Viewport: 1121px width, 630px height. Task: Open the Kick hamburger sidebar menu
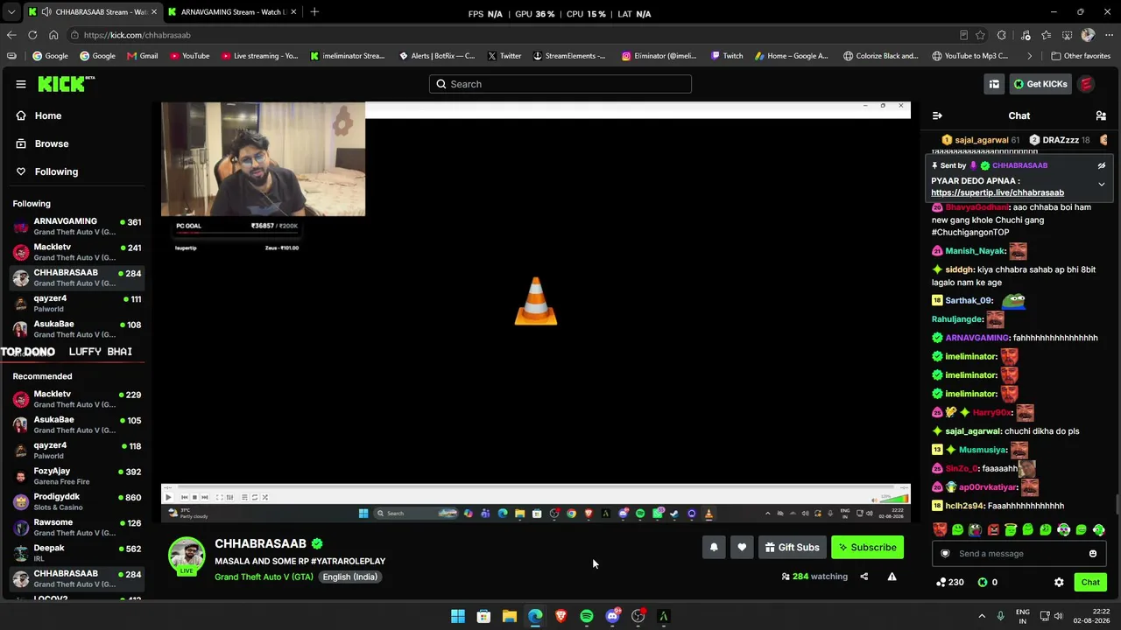21,84
